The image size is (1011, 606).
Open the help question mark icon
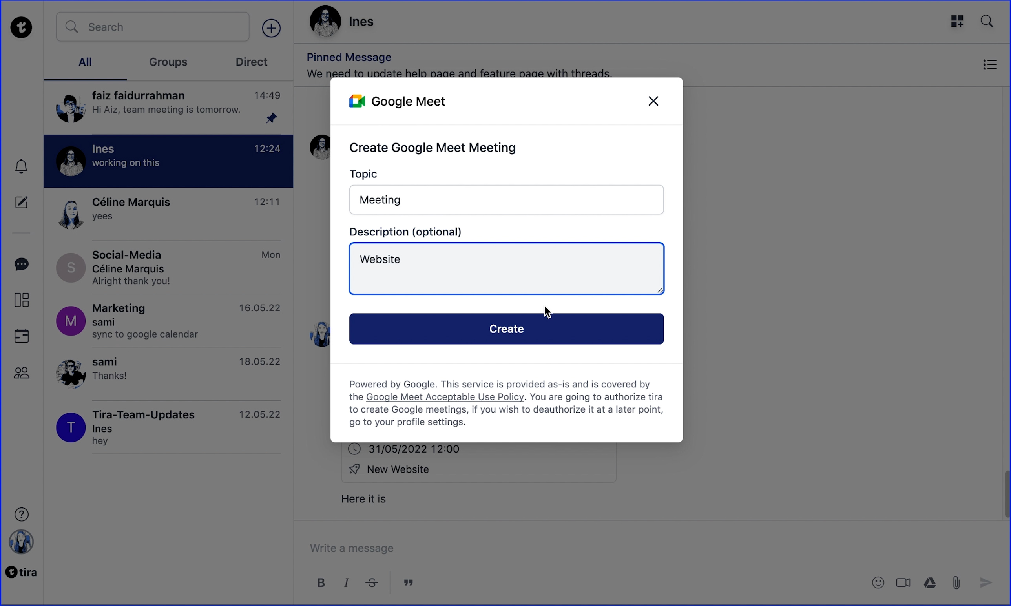click(21, 514)
